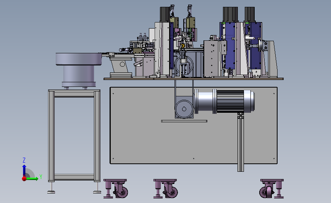Screen dimensions: 331x203
Task: Select the horizontal handle bar on cabinet panel
Action: point(184,121)
